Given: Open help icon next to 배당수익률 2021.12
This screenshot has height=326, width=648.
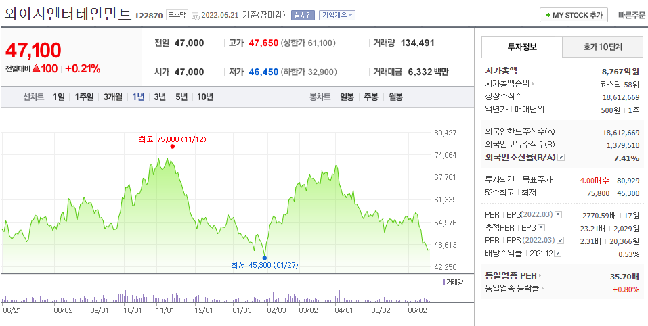Looking at the screenshot, I should click(558, 254).
